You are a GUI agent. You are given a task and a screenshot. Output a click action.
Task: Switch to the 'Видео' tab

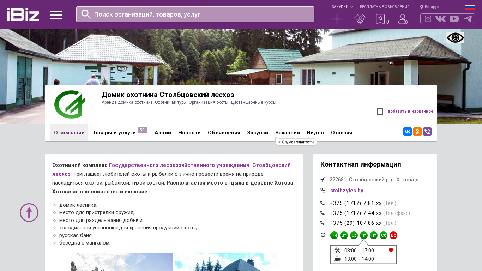pos(315,133)
